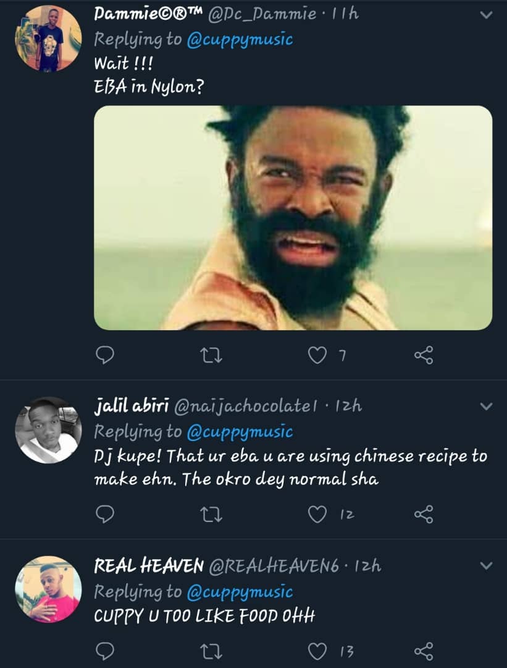Open @cuppymusic link in REAL HEAVEN's reply
The height and width of the screenshot is (668, 507).
click(x=239, y=592)
